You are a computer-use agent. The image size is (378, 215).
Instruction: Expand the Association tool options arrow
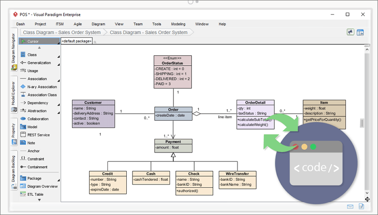coord(58,81)
